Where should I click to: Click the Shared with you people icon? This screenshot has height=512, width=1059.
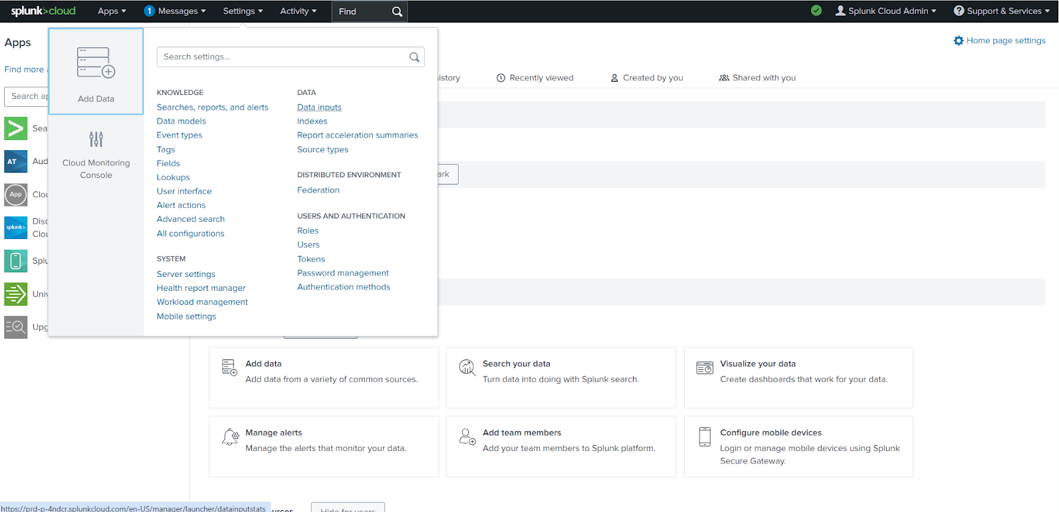[x=724, y=78]
